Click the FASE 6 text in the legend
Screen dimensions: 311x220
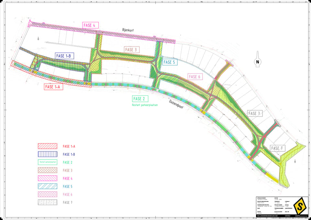(68, 195)
